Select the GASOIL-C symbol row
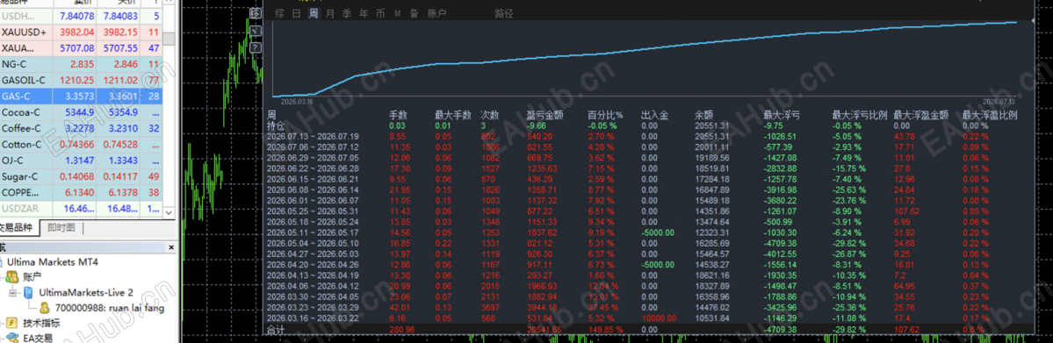Viewport: 1053px width, 343px height. coord(82,81)
